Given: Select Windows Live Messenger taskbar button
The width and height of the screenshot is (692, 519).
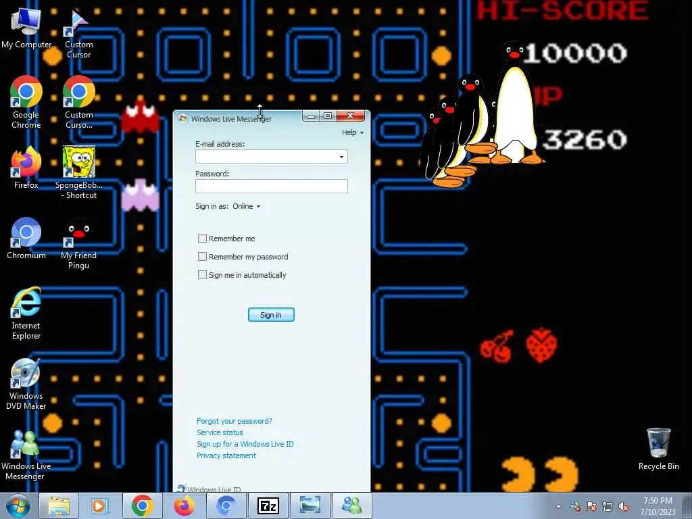Looking at the screenshot, I should click(x=351, y=505).
